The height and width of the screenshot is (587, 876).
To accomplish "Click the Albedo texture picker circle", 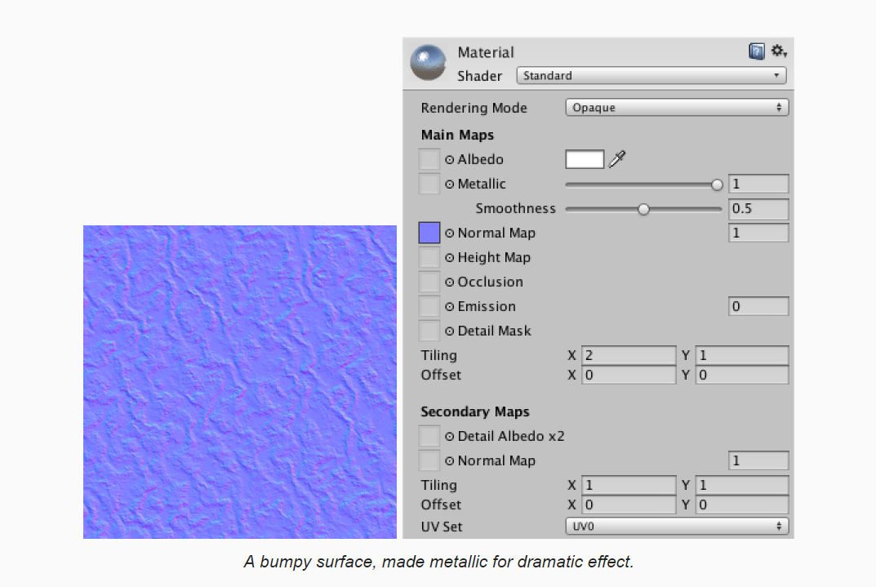I will coord(450,160).
